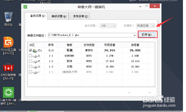Click the app icon in the title bar
This screenshot has width=186, height=112.
pyautogui.click(x=25, y=7)
